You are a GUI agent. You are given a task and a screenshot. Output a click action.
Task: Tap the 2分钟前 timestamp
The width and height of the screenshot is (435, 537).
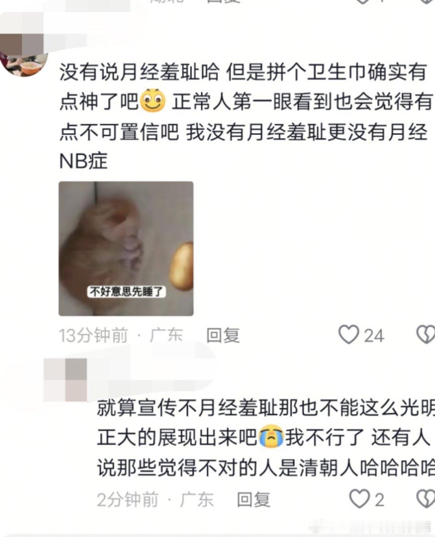(127, 499)
